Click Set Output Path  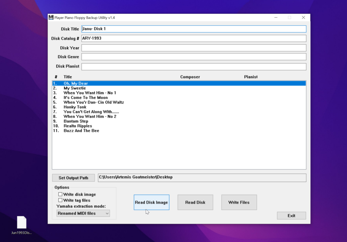tap(73, 177)
